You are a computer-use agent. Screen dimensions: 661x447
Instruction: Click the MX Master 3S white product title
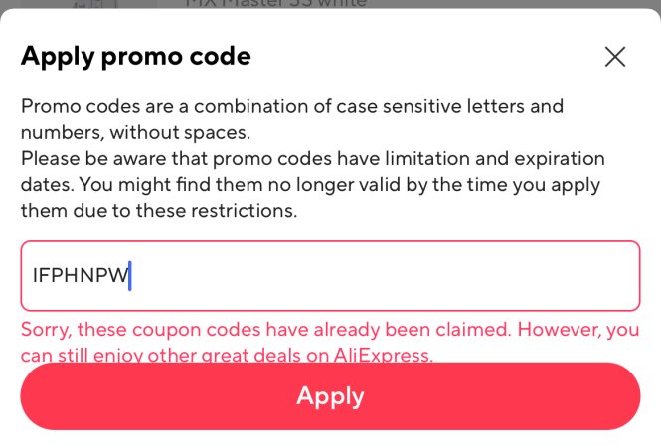275,4
